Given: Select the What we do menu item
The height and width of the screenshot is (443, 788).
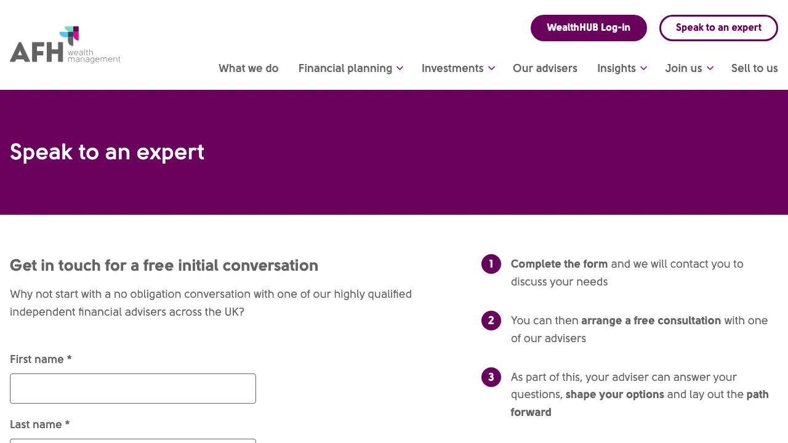Looking at the screenshot, I should pos(249,68).
